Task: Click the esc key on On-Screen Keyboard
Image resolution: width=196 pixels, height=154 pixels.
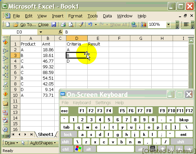Action: pyautogui.click(x=65, y=110)
